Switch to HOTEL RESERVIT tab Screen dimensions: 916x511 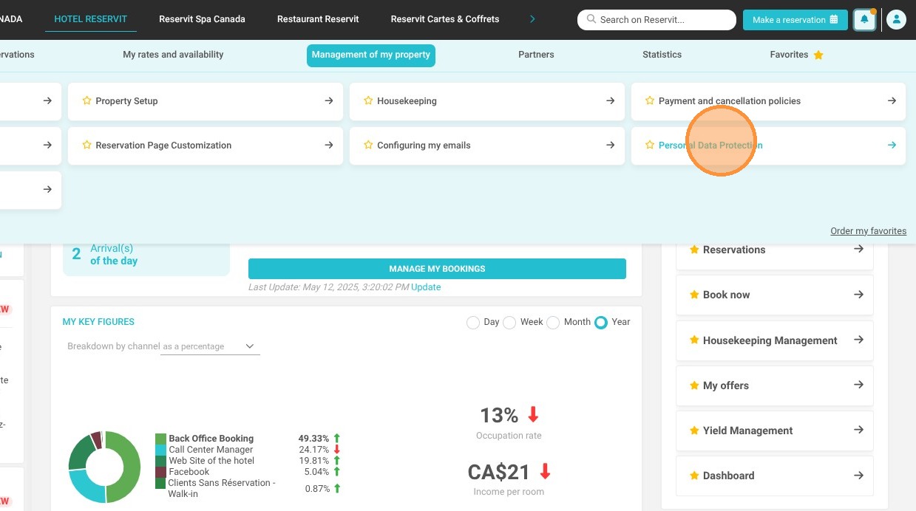[x=90, y=19]
